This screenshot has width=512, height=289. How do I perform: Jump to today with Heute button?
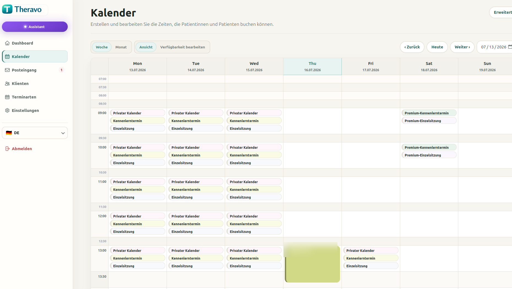[x=437, y=47]
